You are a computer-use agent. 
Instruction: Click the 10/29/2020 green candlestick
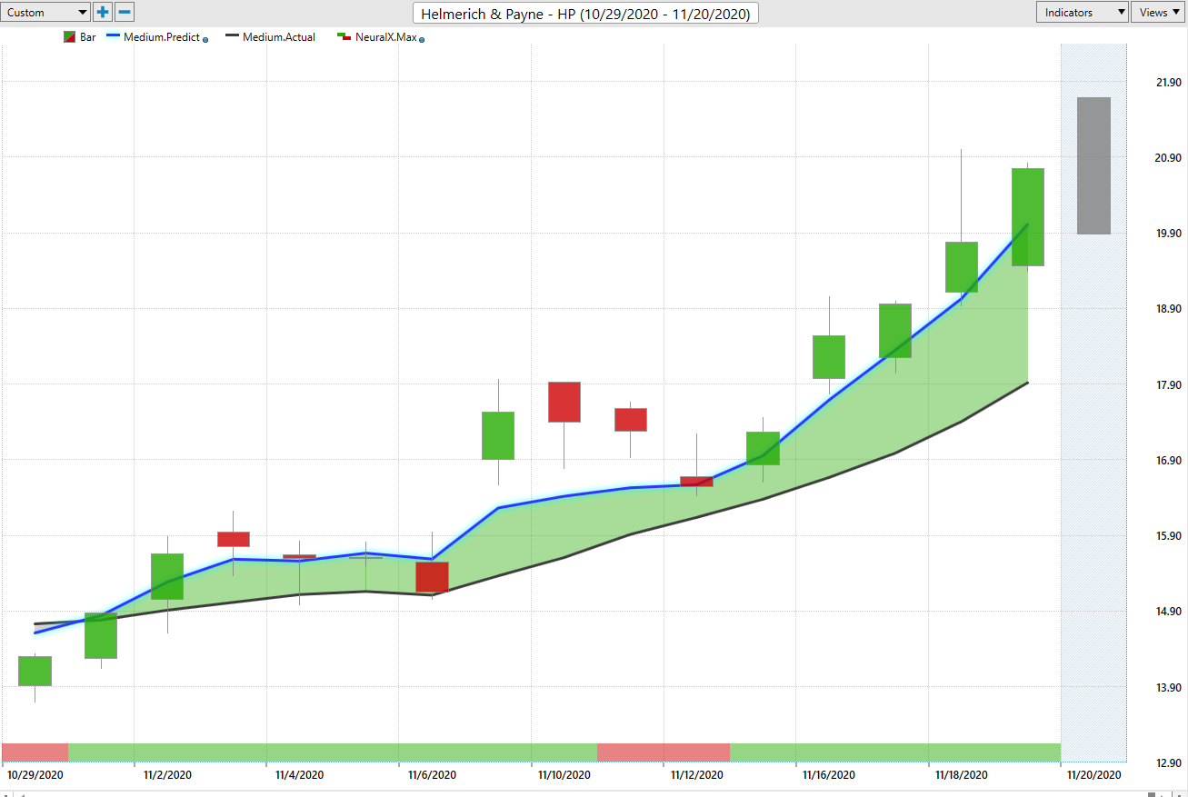click(x=35, y=671)
